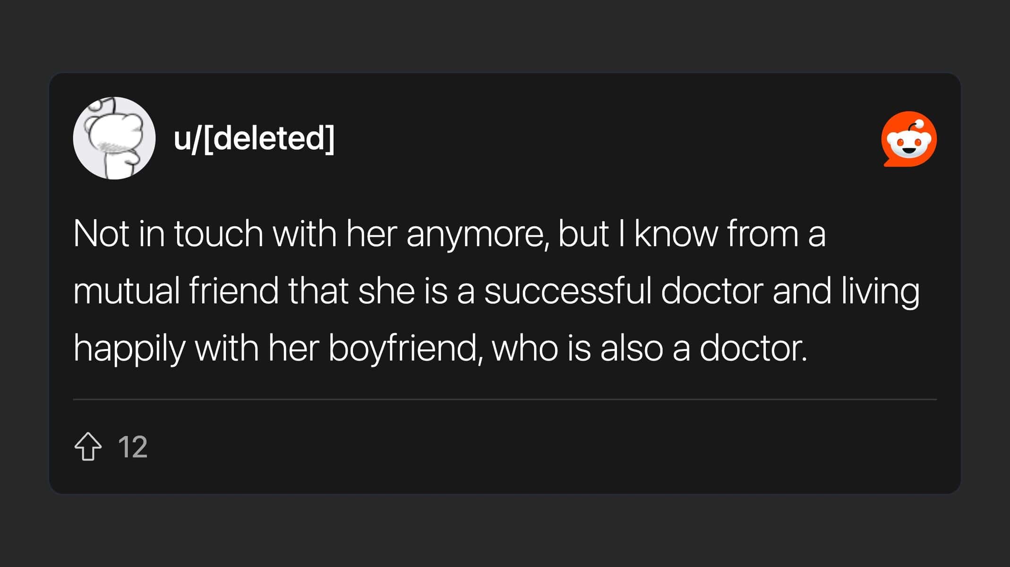1010x567 pixels.
Task: Click the word "anymore" in the comment
Action: tap(477, 233)
